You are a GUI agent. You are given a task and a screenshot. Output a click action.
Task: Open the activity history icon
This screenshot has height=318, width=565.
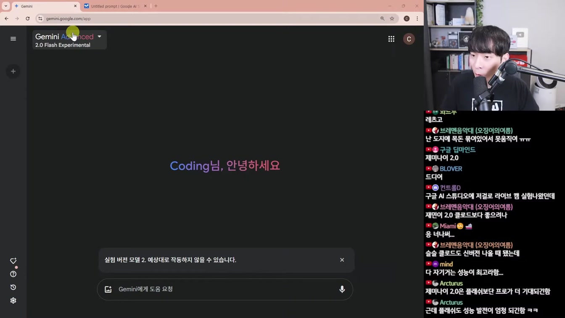pos(13,287)
